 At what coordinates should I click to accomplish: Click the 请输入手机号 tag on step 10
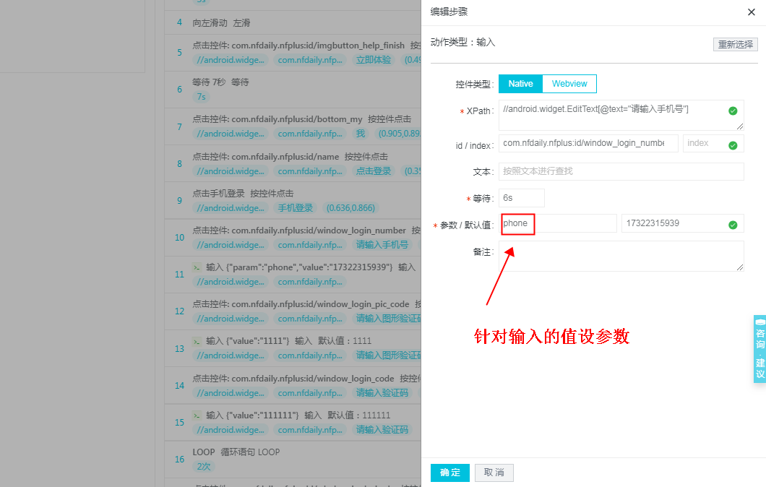382,244
